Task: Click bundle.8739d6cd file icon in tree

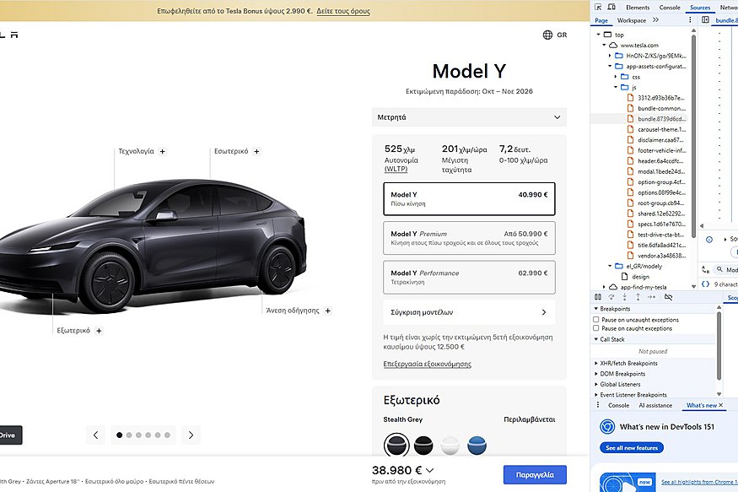Action: [630, 119]
